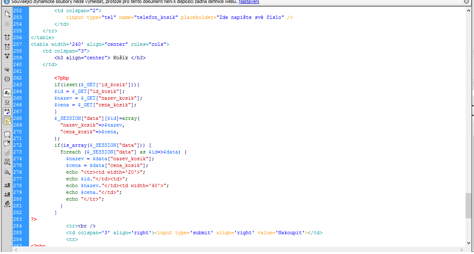Click the vertical scrollbar thumb

(x=469, y=206)
